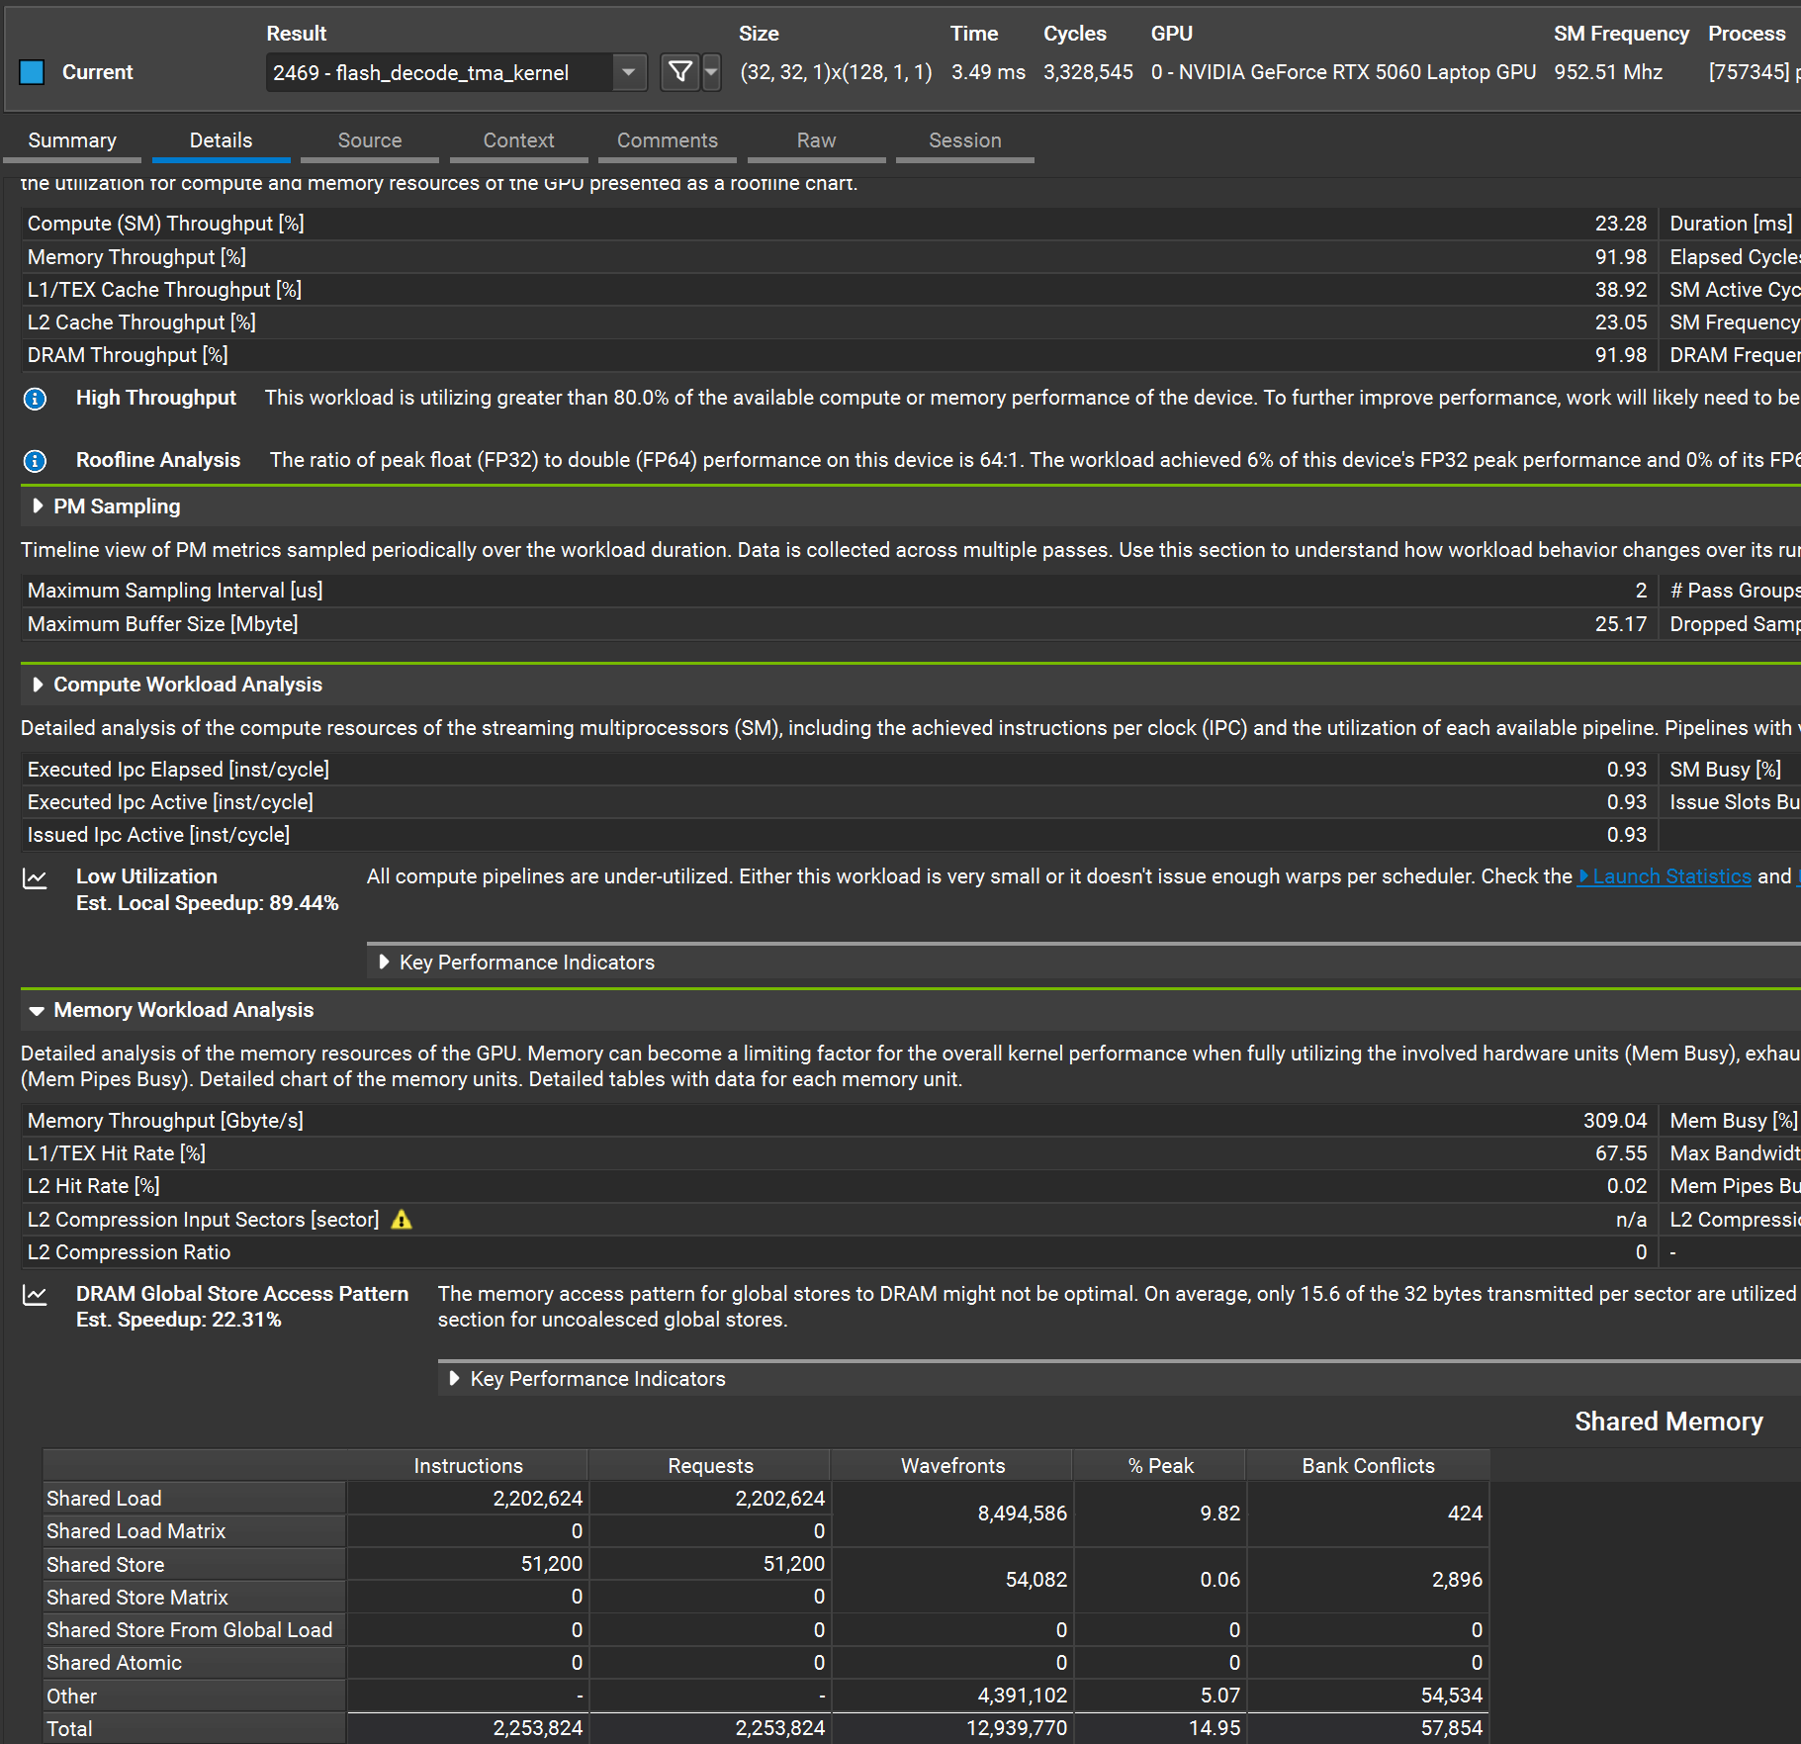Switch to the Raw tab
This screenshot has height=1744, width=1801.
pos(816,140)
